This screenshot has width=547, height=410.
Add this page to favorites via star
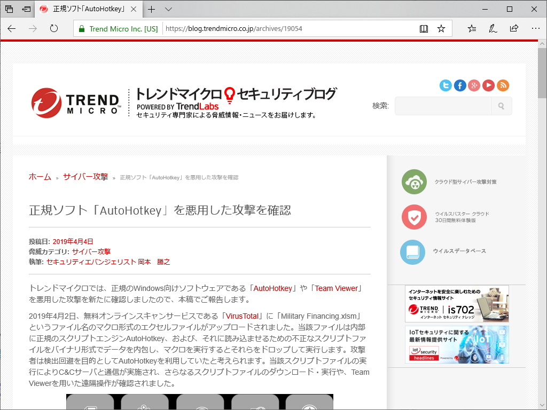click(441, 28)
